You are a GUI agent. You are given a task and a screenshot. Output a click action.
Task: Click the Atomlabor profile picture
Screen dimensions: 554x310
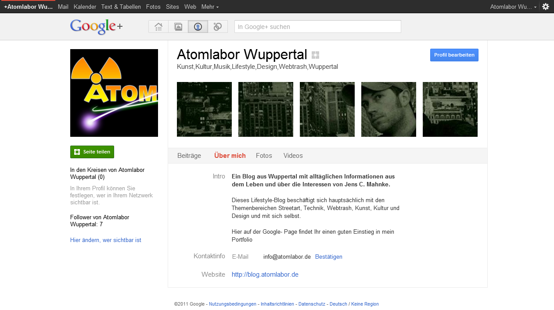point(114,93)
